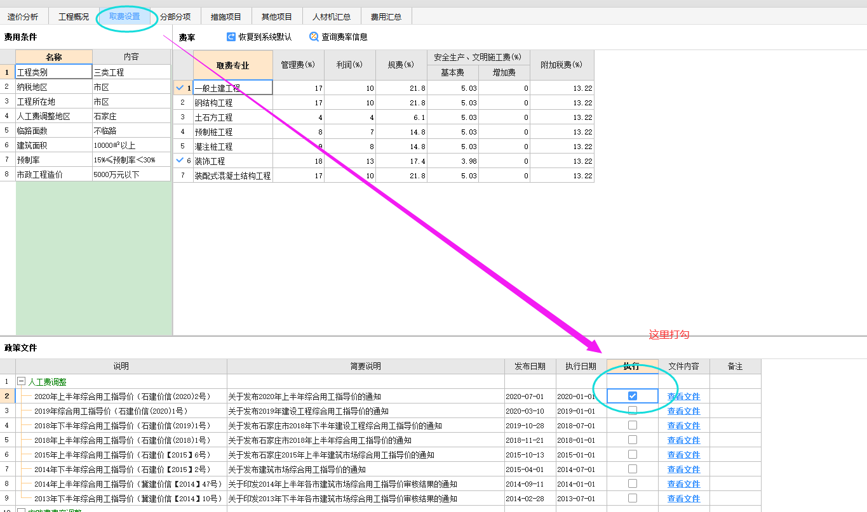The width and height of the screenshot is (867, 512).
Task: Click the 发布日期 column header
Action: [530, 366]
